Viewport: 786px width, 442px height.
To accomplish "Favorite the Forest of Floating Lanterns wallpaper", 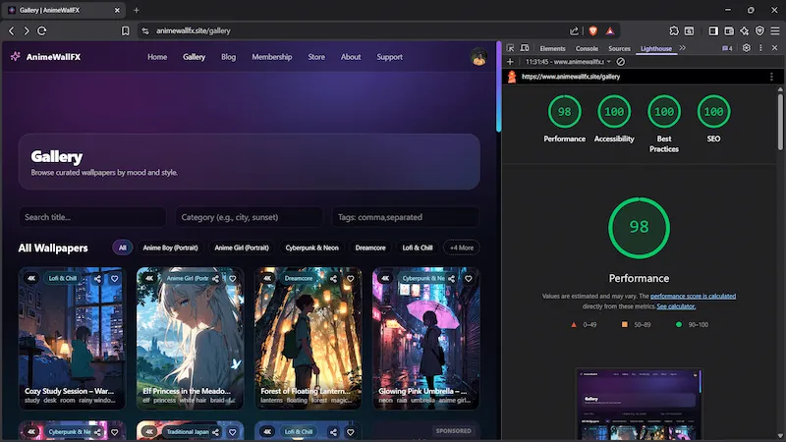I will pyautogui.click(x=351, y=279).
